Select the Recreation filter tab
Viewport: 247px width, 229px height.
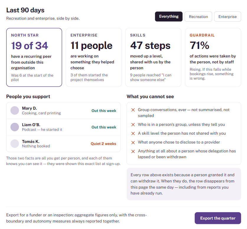(198, 17)
